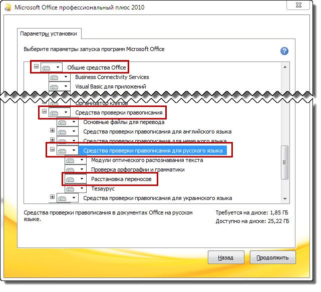The image size is (321, 292).
Task: Click the scrollbar down arrow in feature tree
Action: click(285, 198)
